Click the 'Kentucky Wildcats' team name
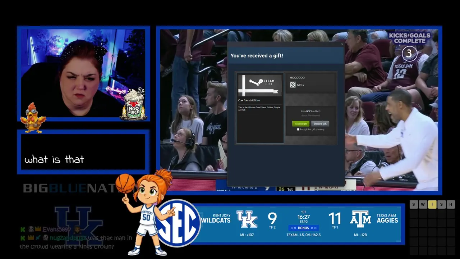This screenshot has height=259, width=460. click(216, 218)
